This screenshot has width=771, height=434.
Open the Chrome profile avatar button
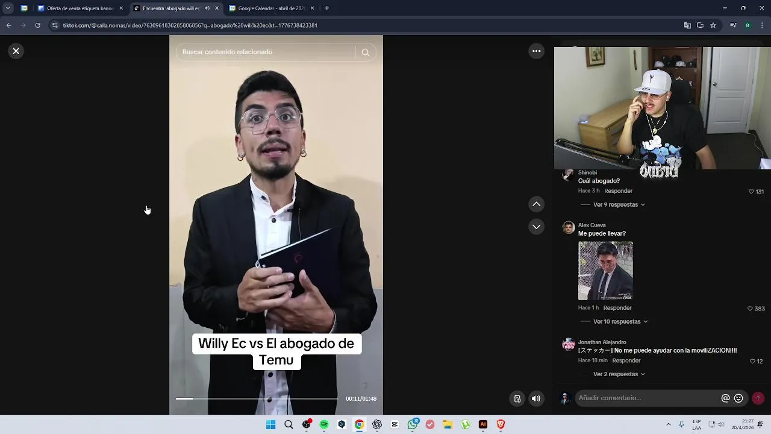[748, 25]
